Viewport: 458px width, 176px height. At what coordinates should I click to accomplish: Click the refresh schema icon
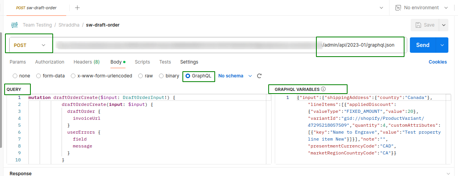[x=259, y=76]
